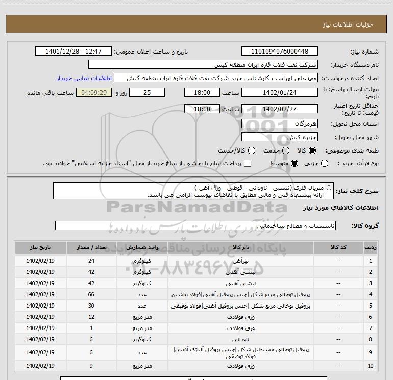The width and height of the screenshot is (393, 380).
Task: Click the remaining days field showing 25
Action: click(x=147, y=93)
